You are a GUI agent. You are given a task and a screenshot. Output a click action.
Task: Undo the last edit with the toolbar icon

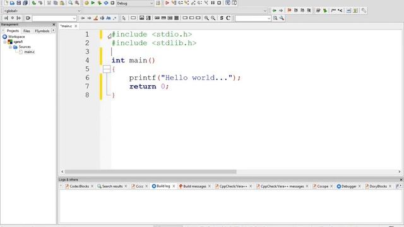pos(33,3)
